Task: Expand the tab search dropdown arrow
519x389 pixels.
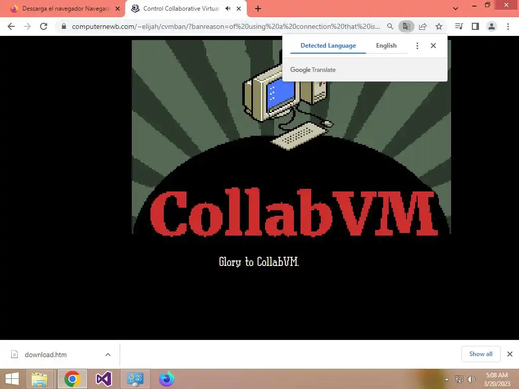Action: tap(456, 9)
